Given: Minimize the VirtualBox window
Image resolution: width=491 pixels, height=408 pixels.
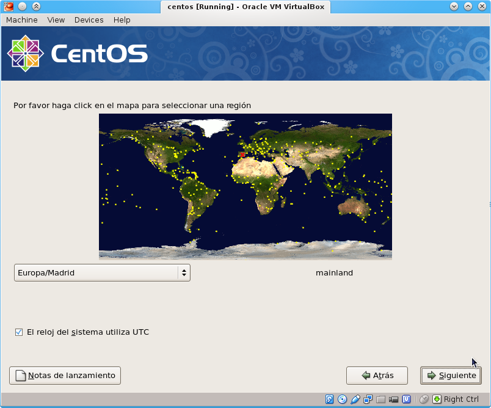Looking at the screenshot, I should (x=454, y=6).
